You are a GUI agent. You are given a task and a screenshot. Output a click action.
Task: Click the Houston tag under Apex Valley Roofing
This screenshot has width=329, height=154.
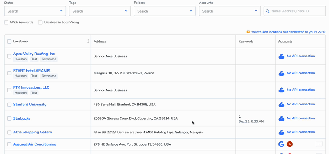tap(21, 59)
